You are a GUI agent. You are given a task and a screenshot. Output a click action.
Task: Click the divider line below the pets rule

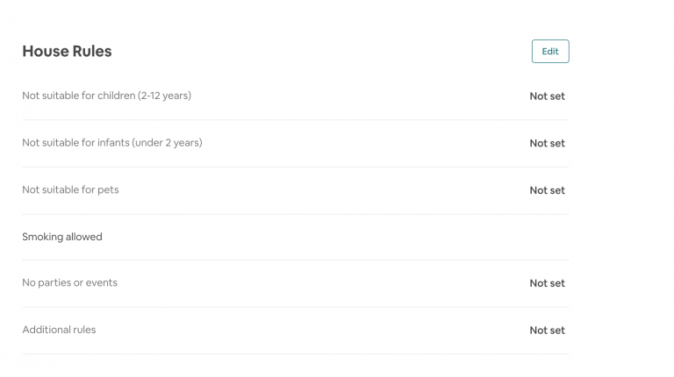tap(295, 214)
